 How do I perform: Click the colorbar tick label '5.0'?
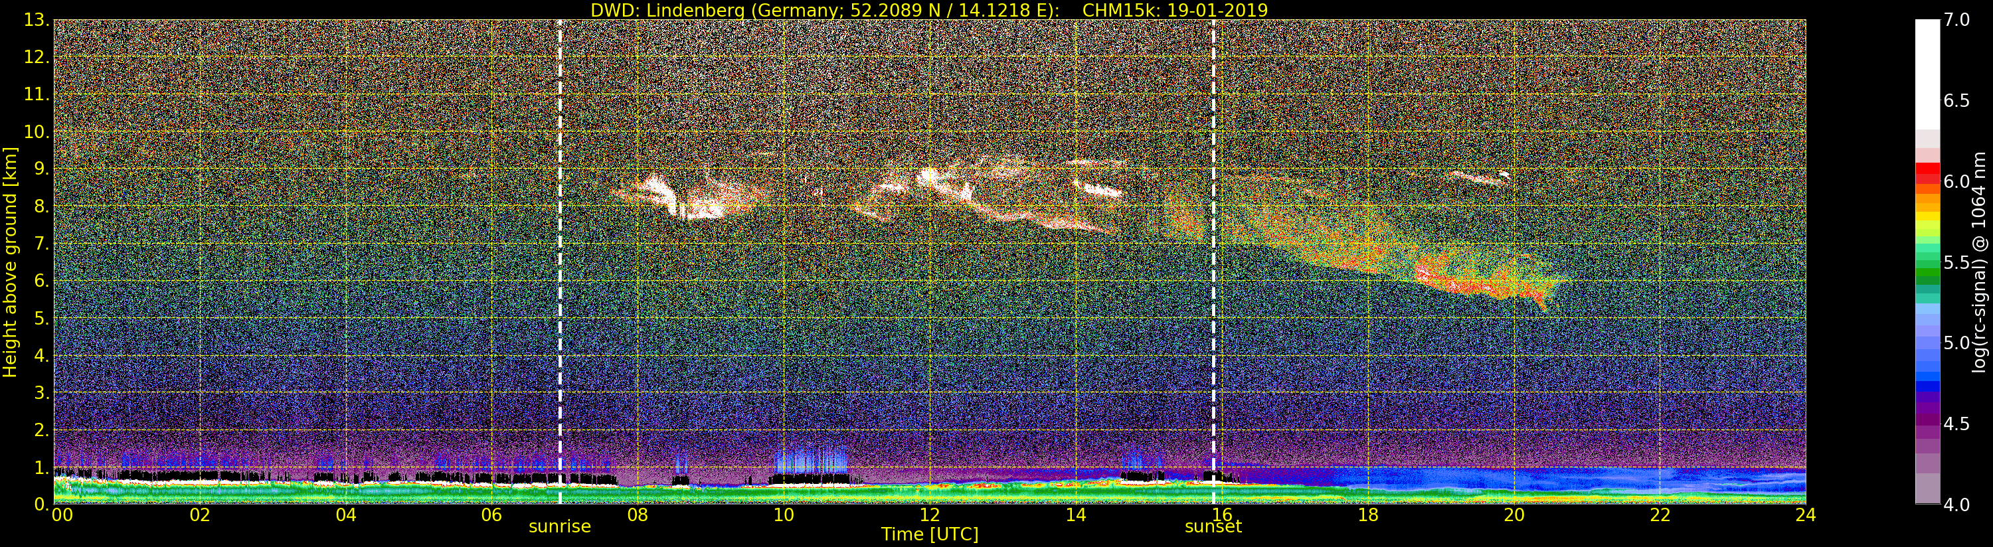1956,343
